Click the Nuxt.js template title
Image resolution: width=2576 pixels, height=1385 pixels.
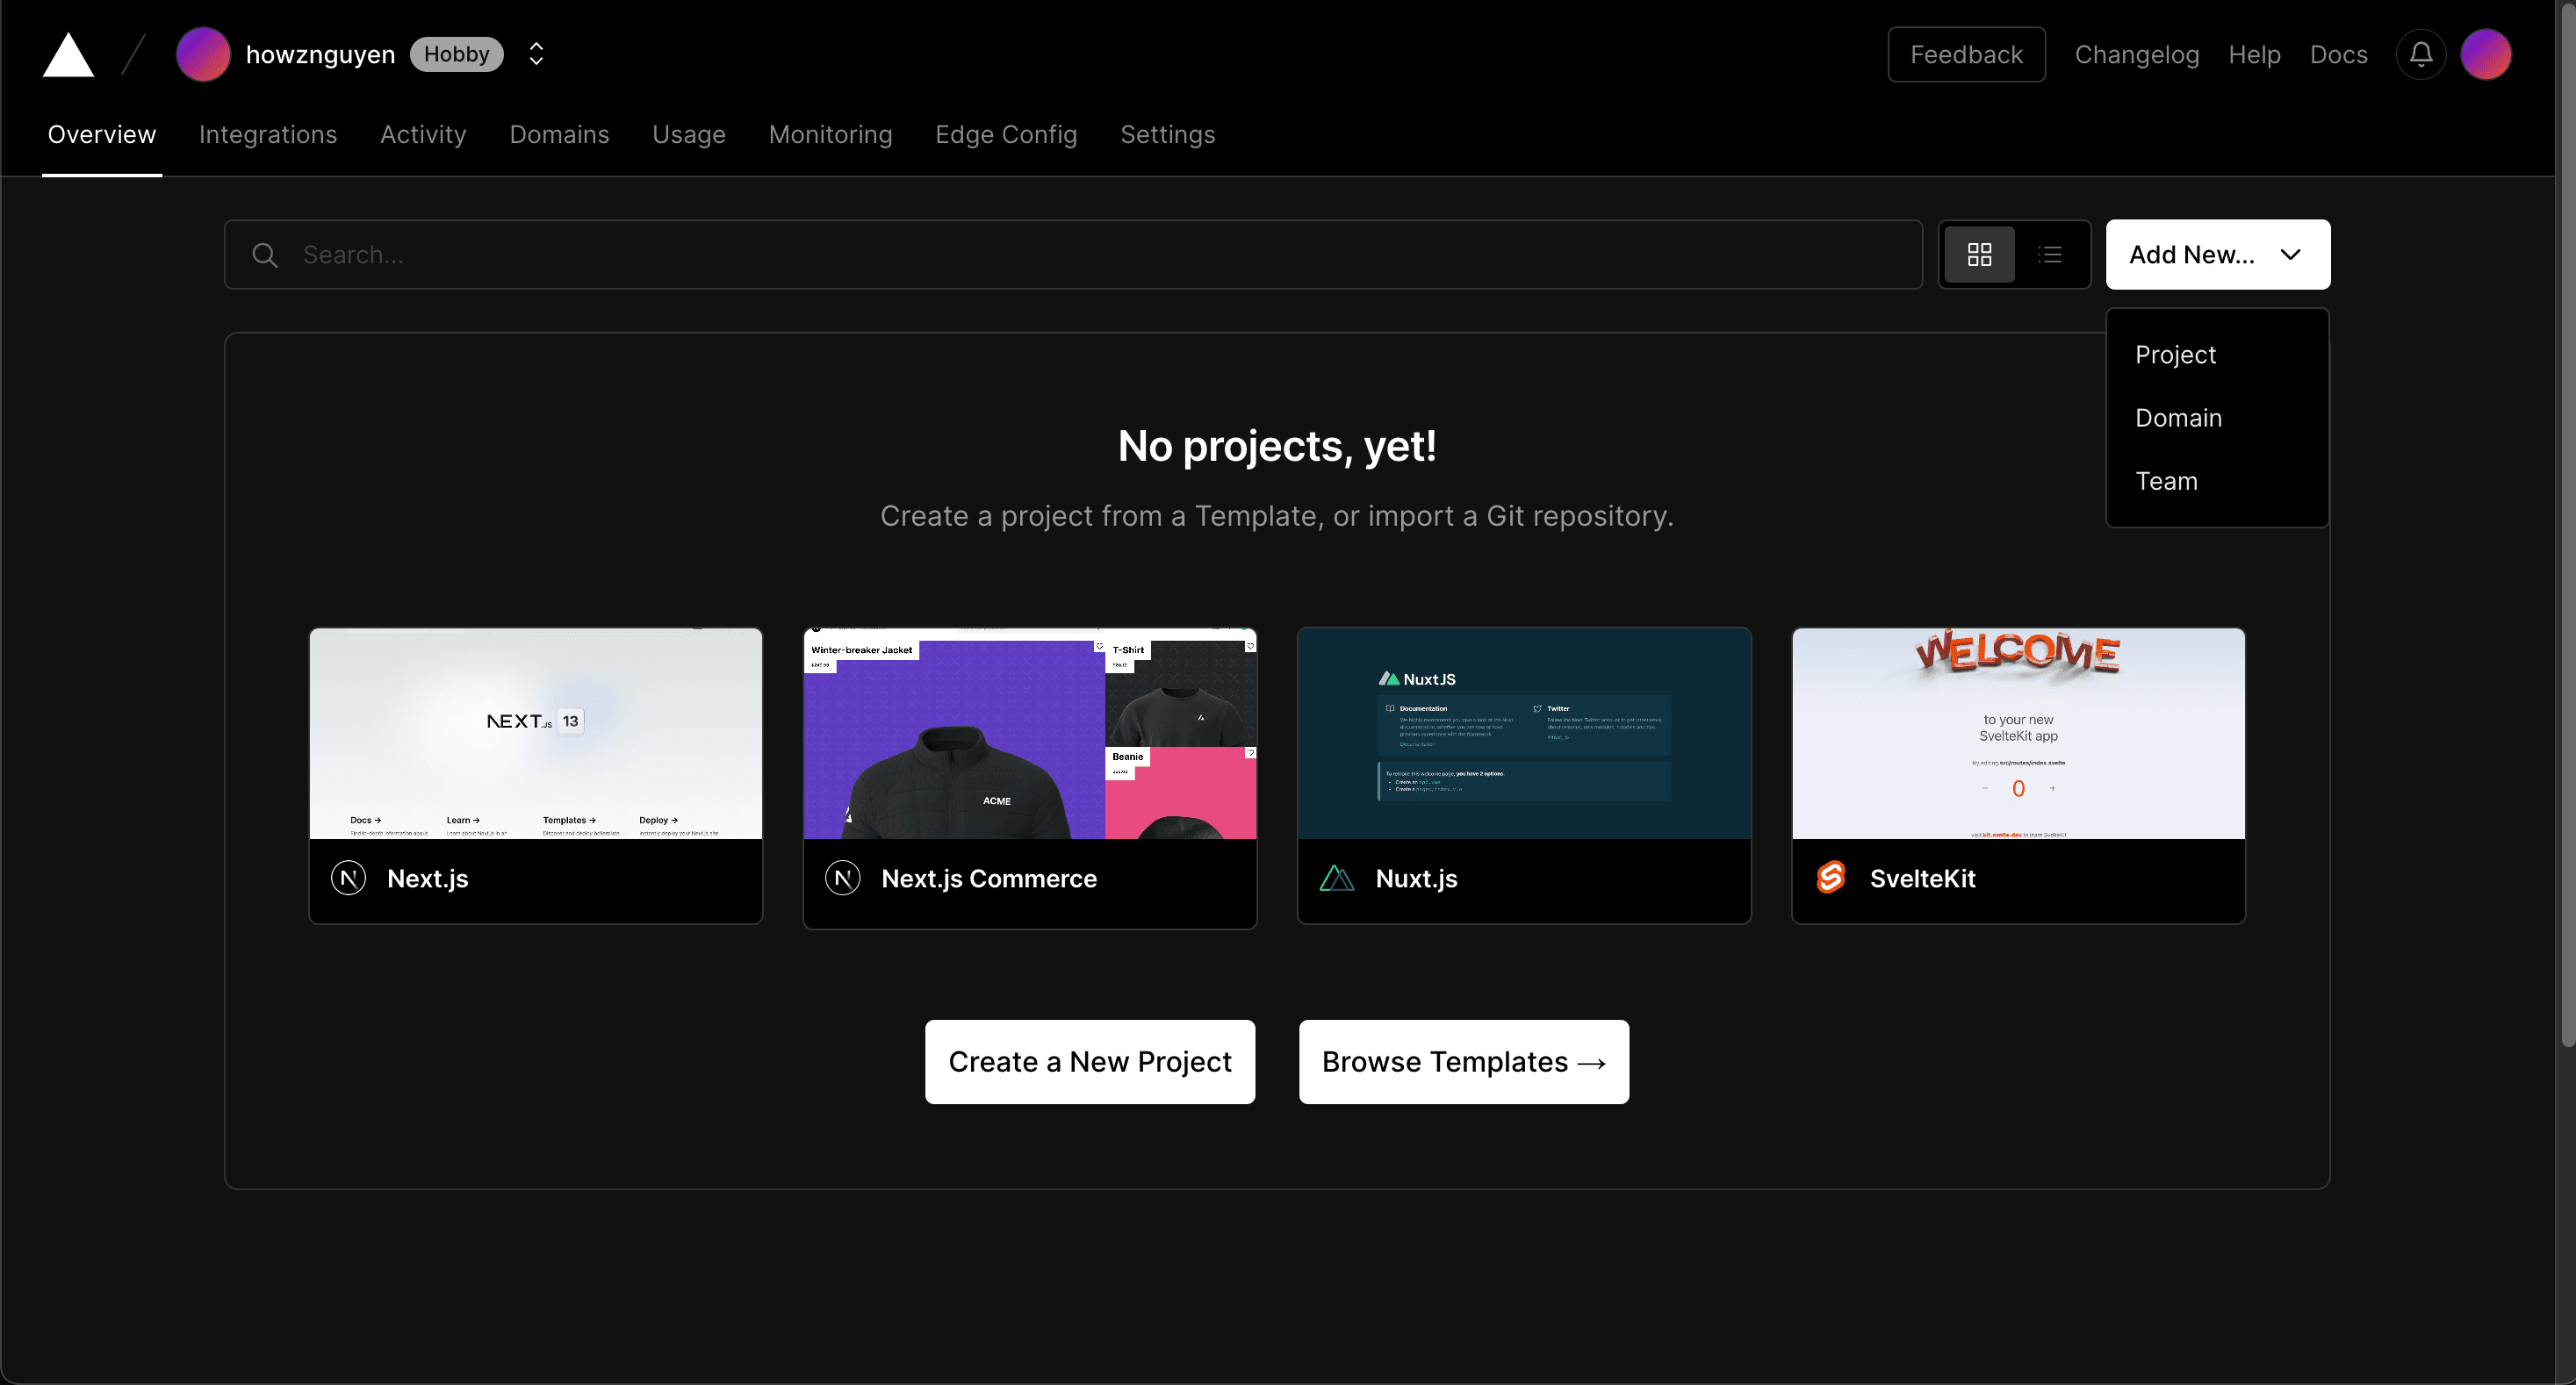[x=1416, y=879]
